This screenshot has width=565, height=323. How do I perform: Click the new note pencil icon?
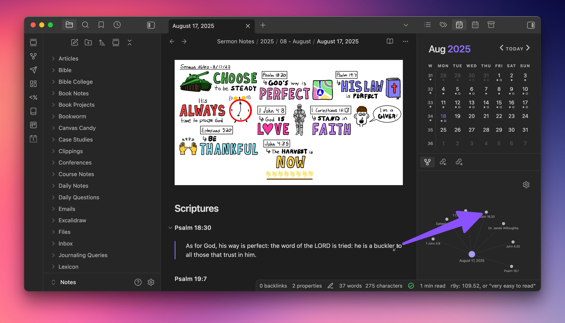[x=74, y=43]
